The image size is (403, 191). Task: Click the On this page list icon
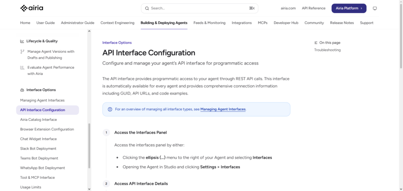coord(316,43)
